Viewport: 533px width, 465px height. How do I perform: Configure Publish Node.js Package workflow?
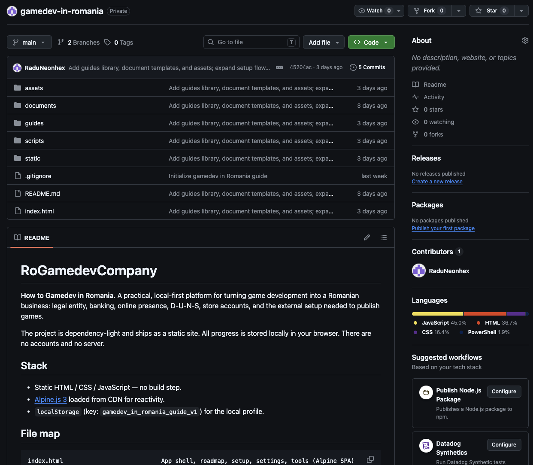504,392
